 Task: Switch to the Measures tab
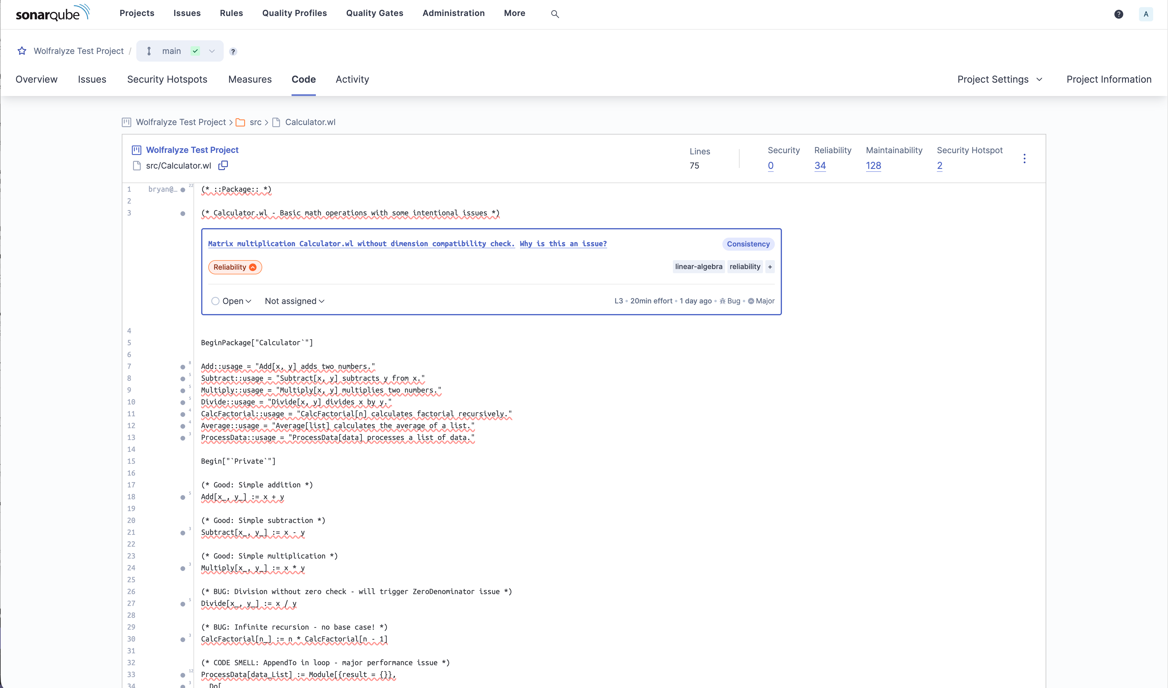[x=250, y=79]
